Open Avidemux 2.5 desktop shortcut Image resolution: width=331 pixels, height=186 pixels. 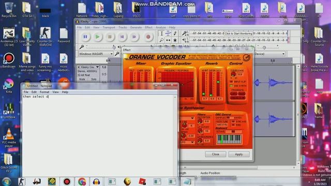coord(9,37)
